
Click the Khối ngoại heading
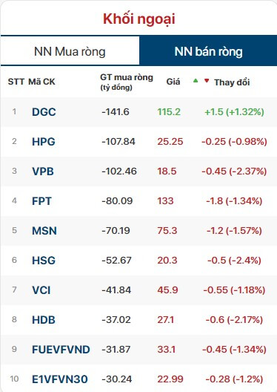click(x=139, y=19)
